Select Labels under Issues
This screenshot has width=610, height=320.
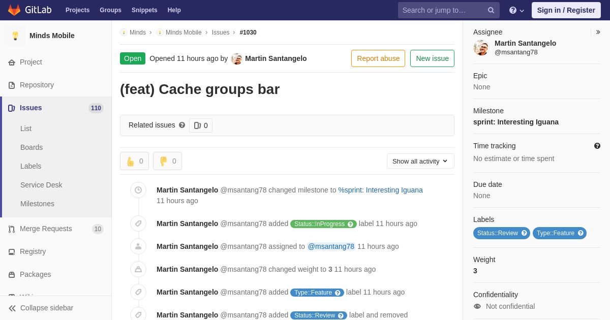31,166
